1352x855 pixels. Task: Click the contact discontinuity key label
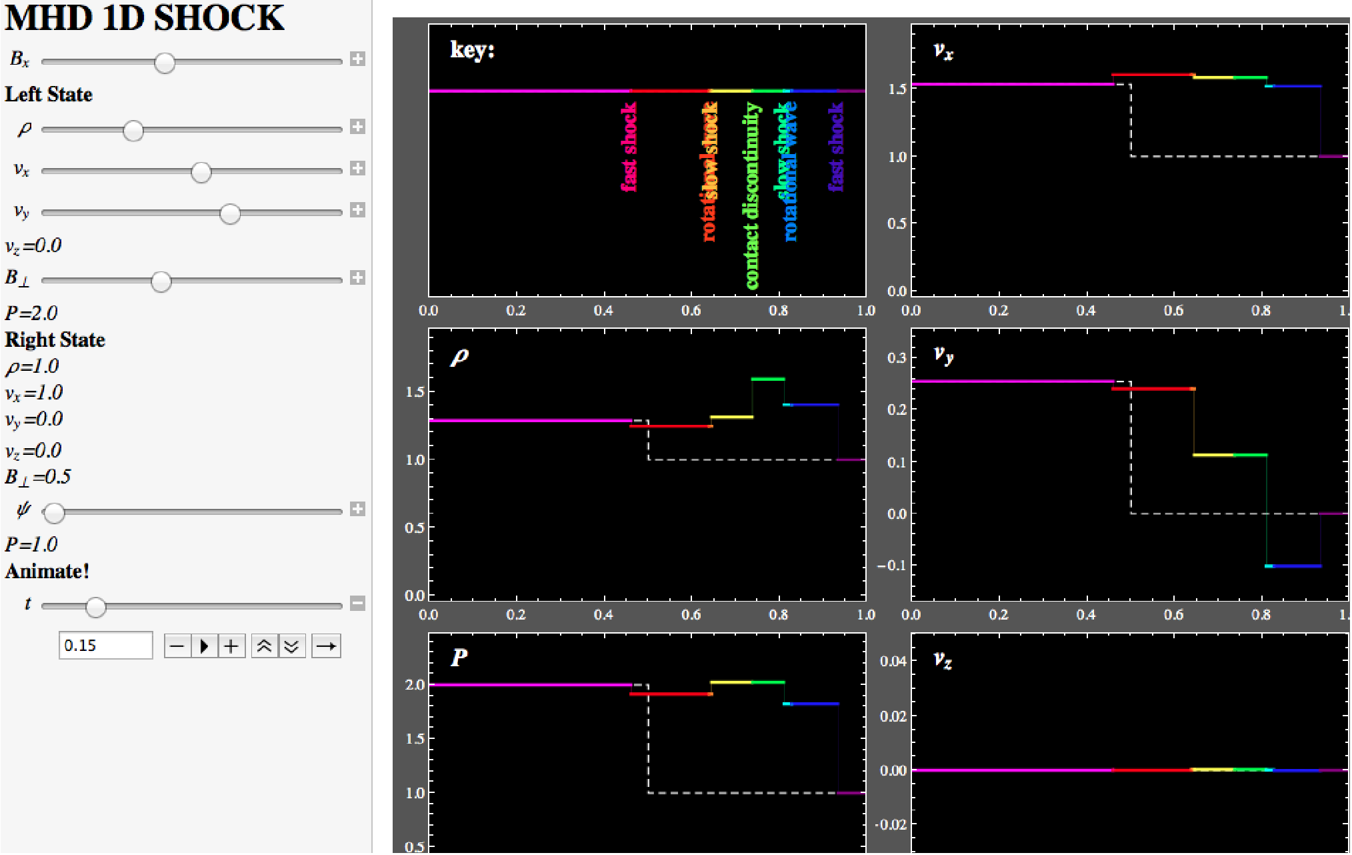[x=752, y=196]
